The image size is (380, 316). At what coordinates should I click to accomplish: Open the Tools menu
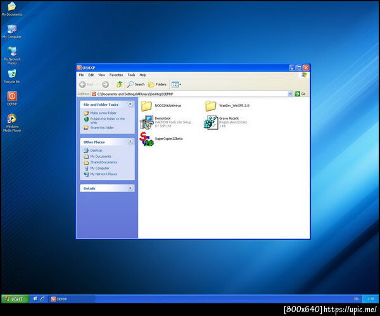(x=131, y=75)
